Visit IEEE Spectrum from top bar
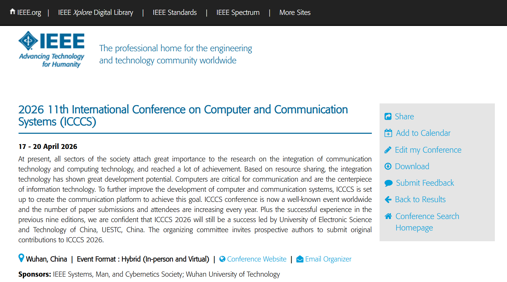507x282 pixels. (x=238, y=12)
